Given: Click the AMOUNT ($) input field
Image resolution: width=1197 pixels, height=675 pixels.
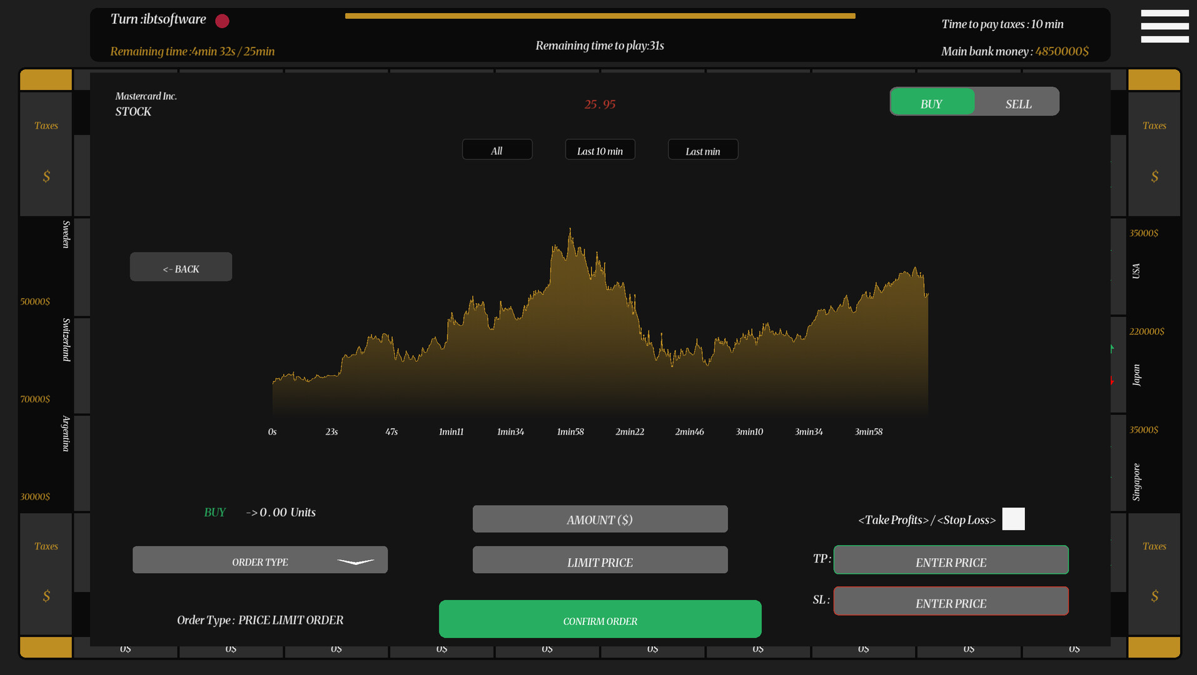Looking at the screenshot, I should click(x=599, y=519).
